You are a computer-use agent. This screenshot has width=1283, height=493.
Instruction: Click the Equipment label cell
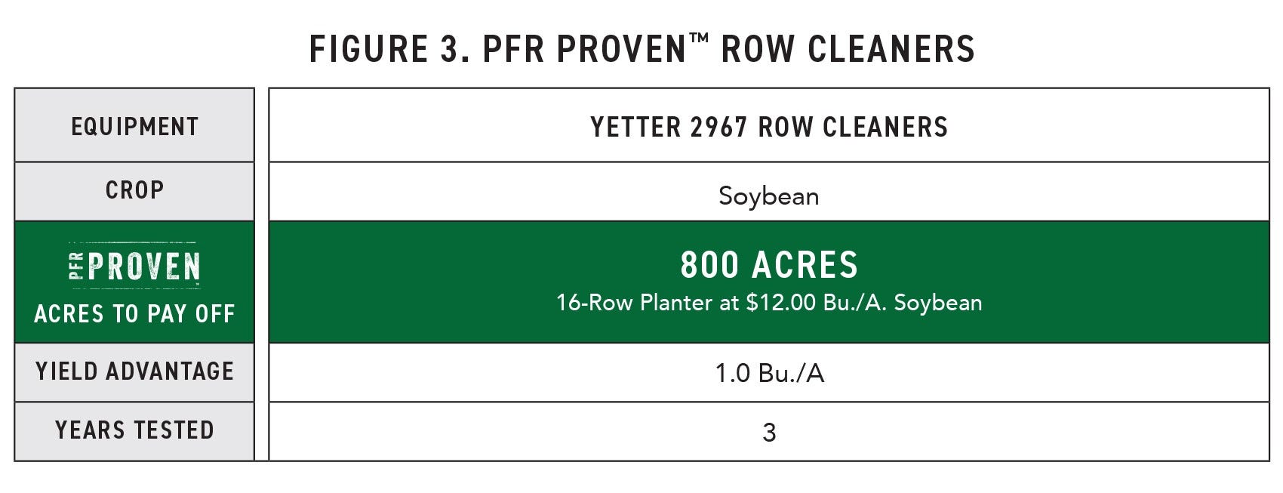[134, 125]
